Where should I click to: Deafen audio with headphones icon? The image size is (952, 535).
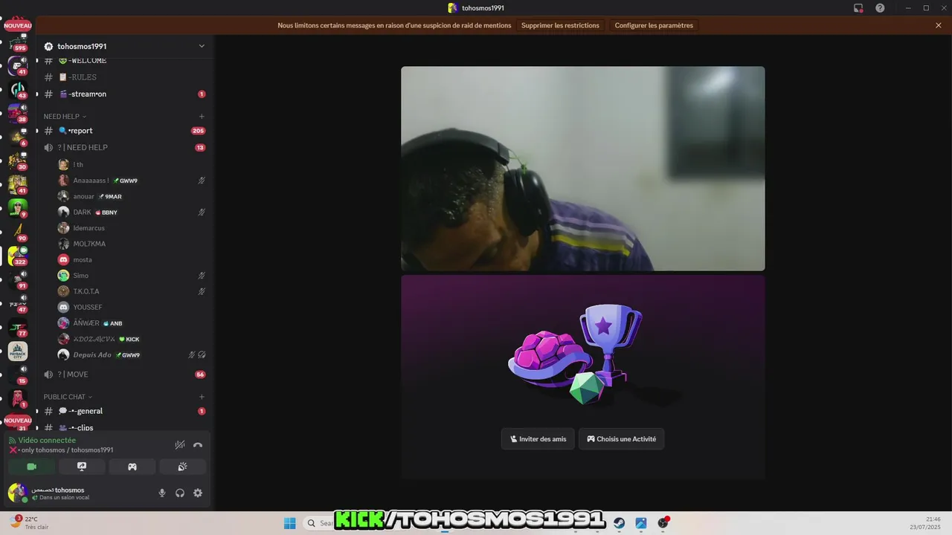[180, 493]
